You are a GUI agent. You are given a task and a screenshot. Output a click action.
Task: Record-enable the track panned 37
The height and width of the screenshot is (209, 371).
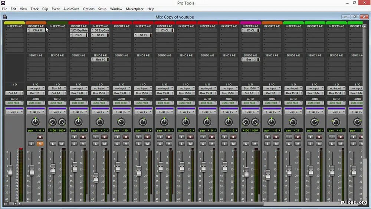(298, 137)
